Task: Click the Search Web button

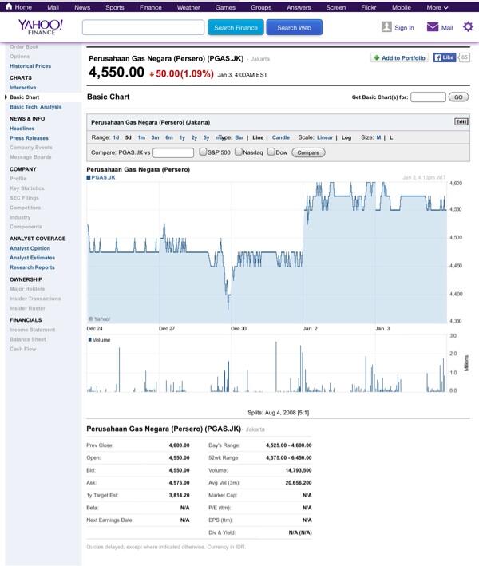Action: tap(295, 27)
